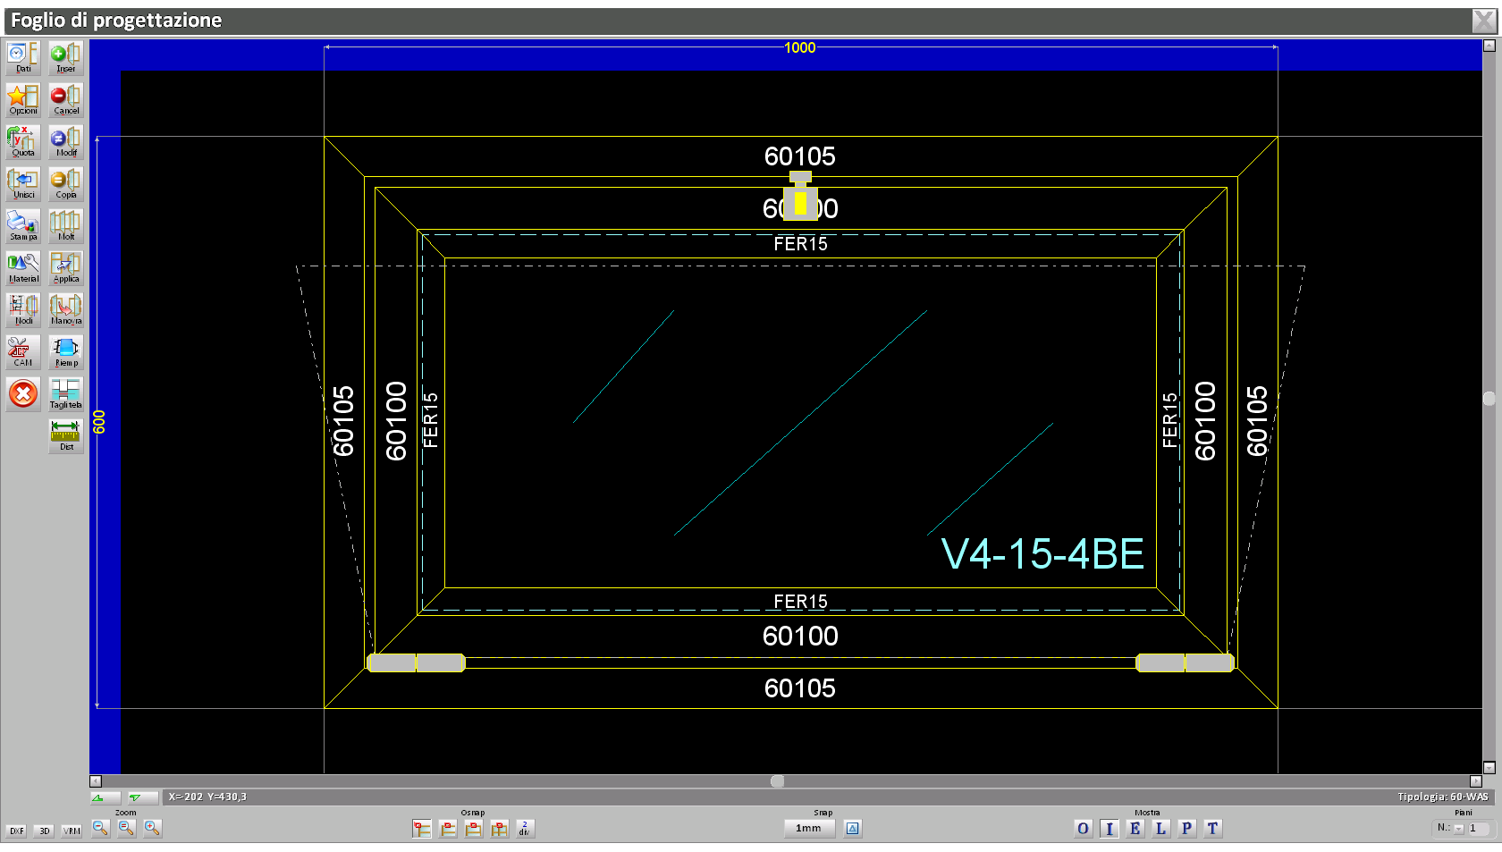
Task: Click the 600 height dimension label
Action: tap(99, 422)
